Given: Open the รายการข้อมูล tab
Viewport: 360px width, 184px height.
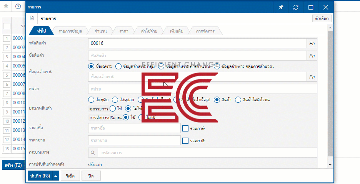Looking at the screenshot, I should click(x=70, y=31).
